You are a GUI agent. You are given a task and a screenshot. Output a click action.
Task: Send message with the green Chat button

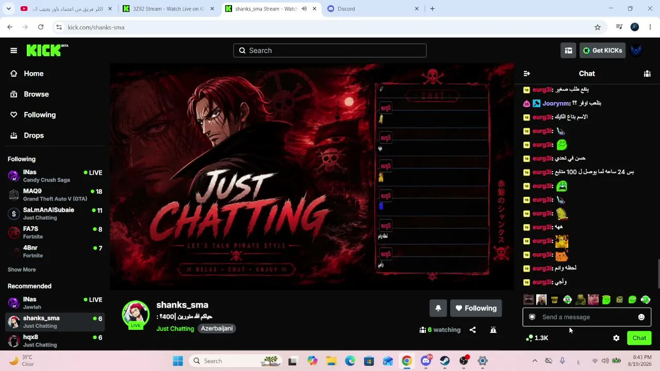639,338
